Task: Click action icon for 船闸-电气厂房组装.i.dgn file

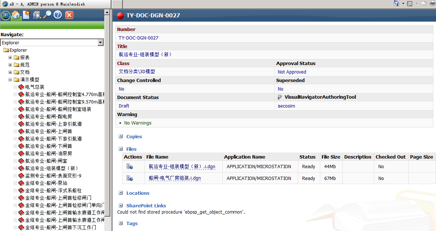Action: coord(129,178)
